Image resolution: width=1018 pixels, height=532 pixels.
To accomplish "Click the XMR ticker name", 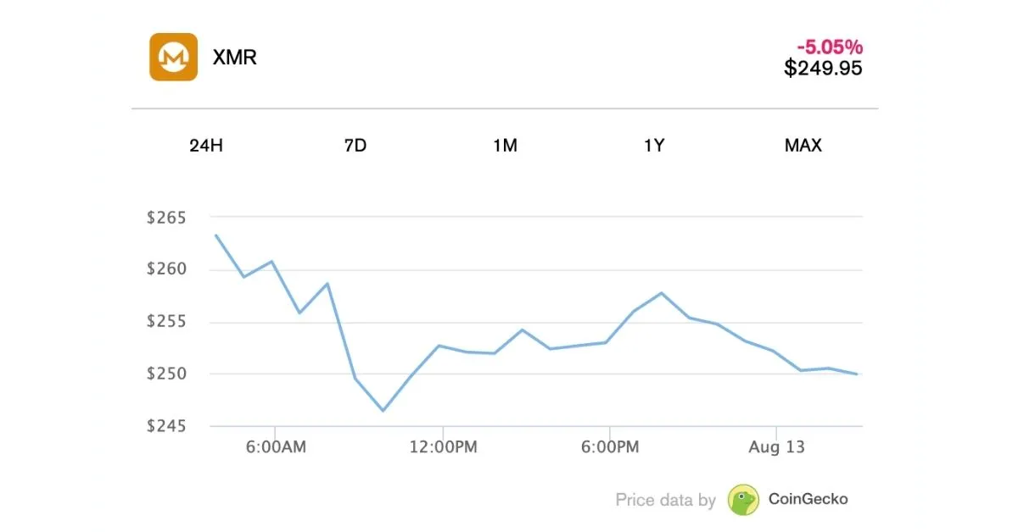I will pyautogui.click(x=235, y=58).
